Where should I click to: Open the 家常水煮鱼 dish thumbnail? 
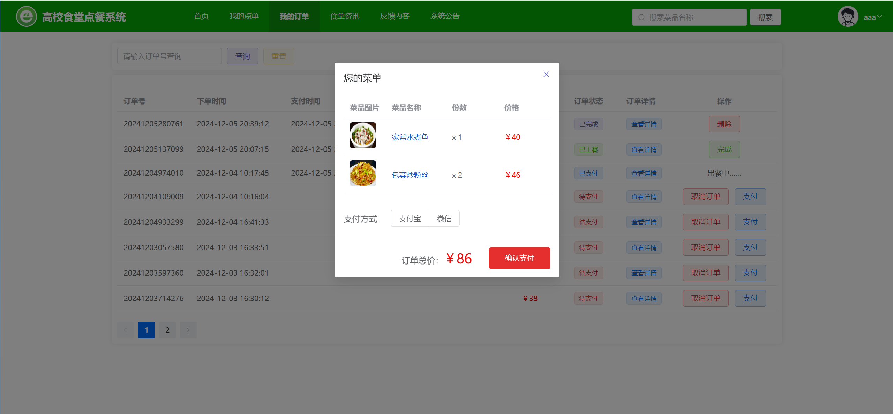pos(363,136)
